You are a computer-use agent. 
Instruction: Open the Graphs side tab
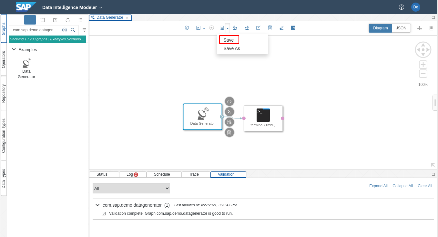[4, 28]
